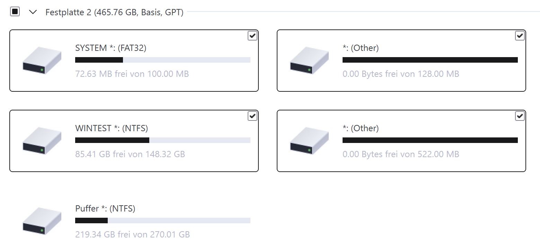Toggle the Festplatte 2 select-all checkbox
The image size is (540, 252).
tap(15, 12)
